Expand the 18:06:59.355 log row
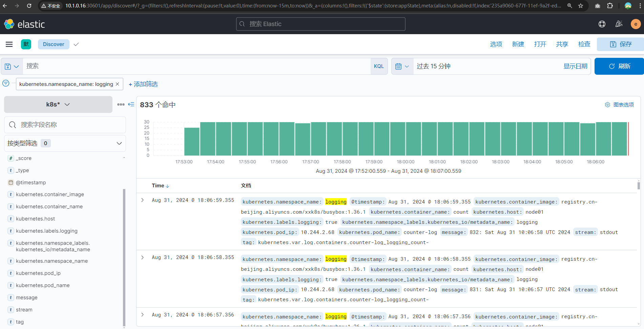This screenshot has height=329, width=644. click(x=143, y=200)
